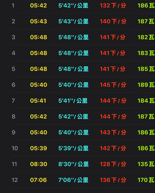Select split number 5

click(14, 69)
